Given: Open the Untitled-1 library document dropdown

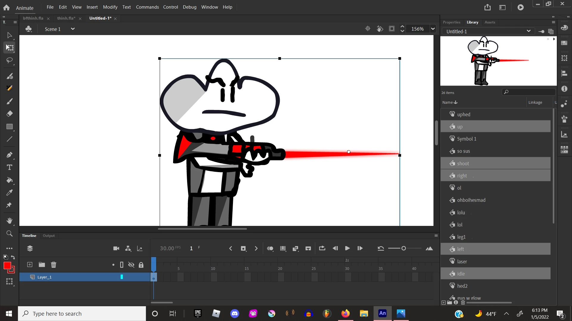Looking at the screenshot, I should [x=529, y=31].
